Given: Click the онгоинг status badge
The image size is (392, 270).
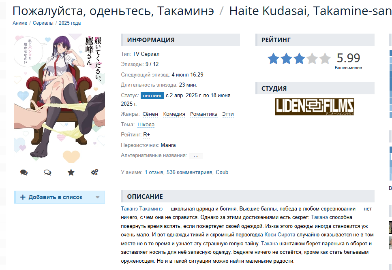Looking at the screenshot, I should click(x=152, y=96).
